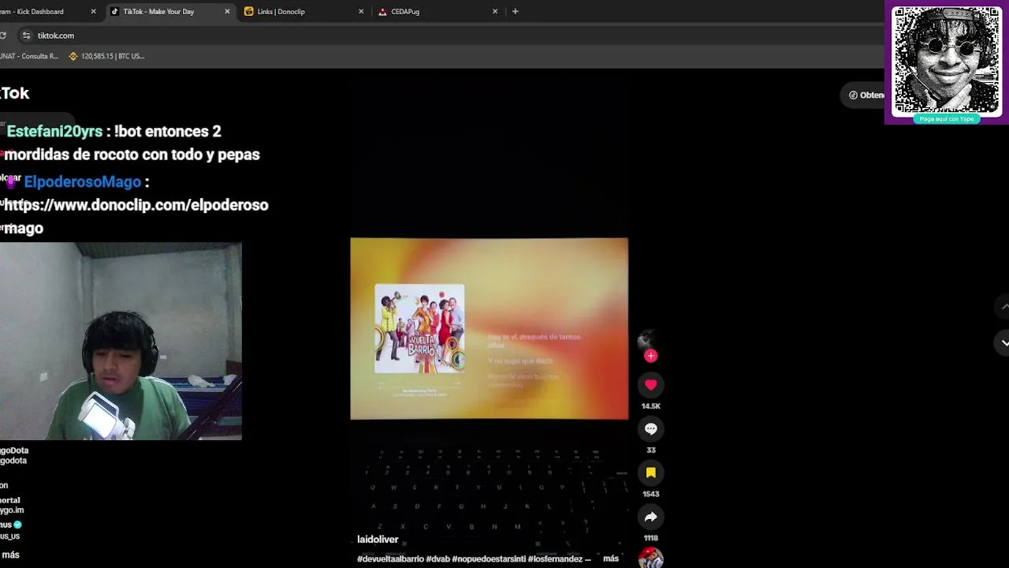Click the site information icon in address bar

click(26, 35)
